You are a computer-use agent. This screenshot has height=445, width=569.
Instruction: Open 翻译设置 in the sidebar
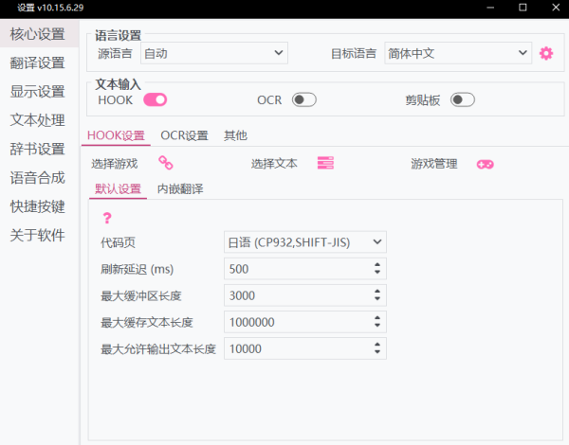coord(37,63)
